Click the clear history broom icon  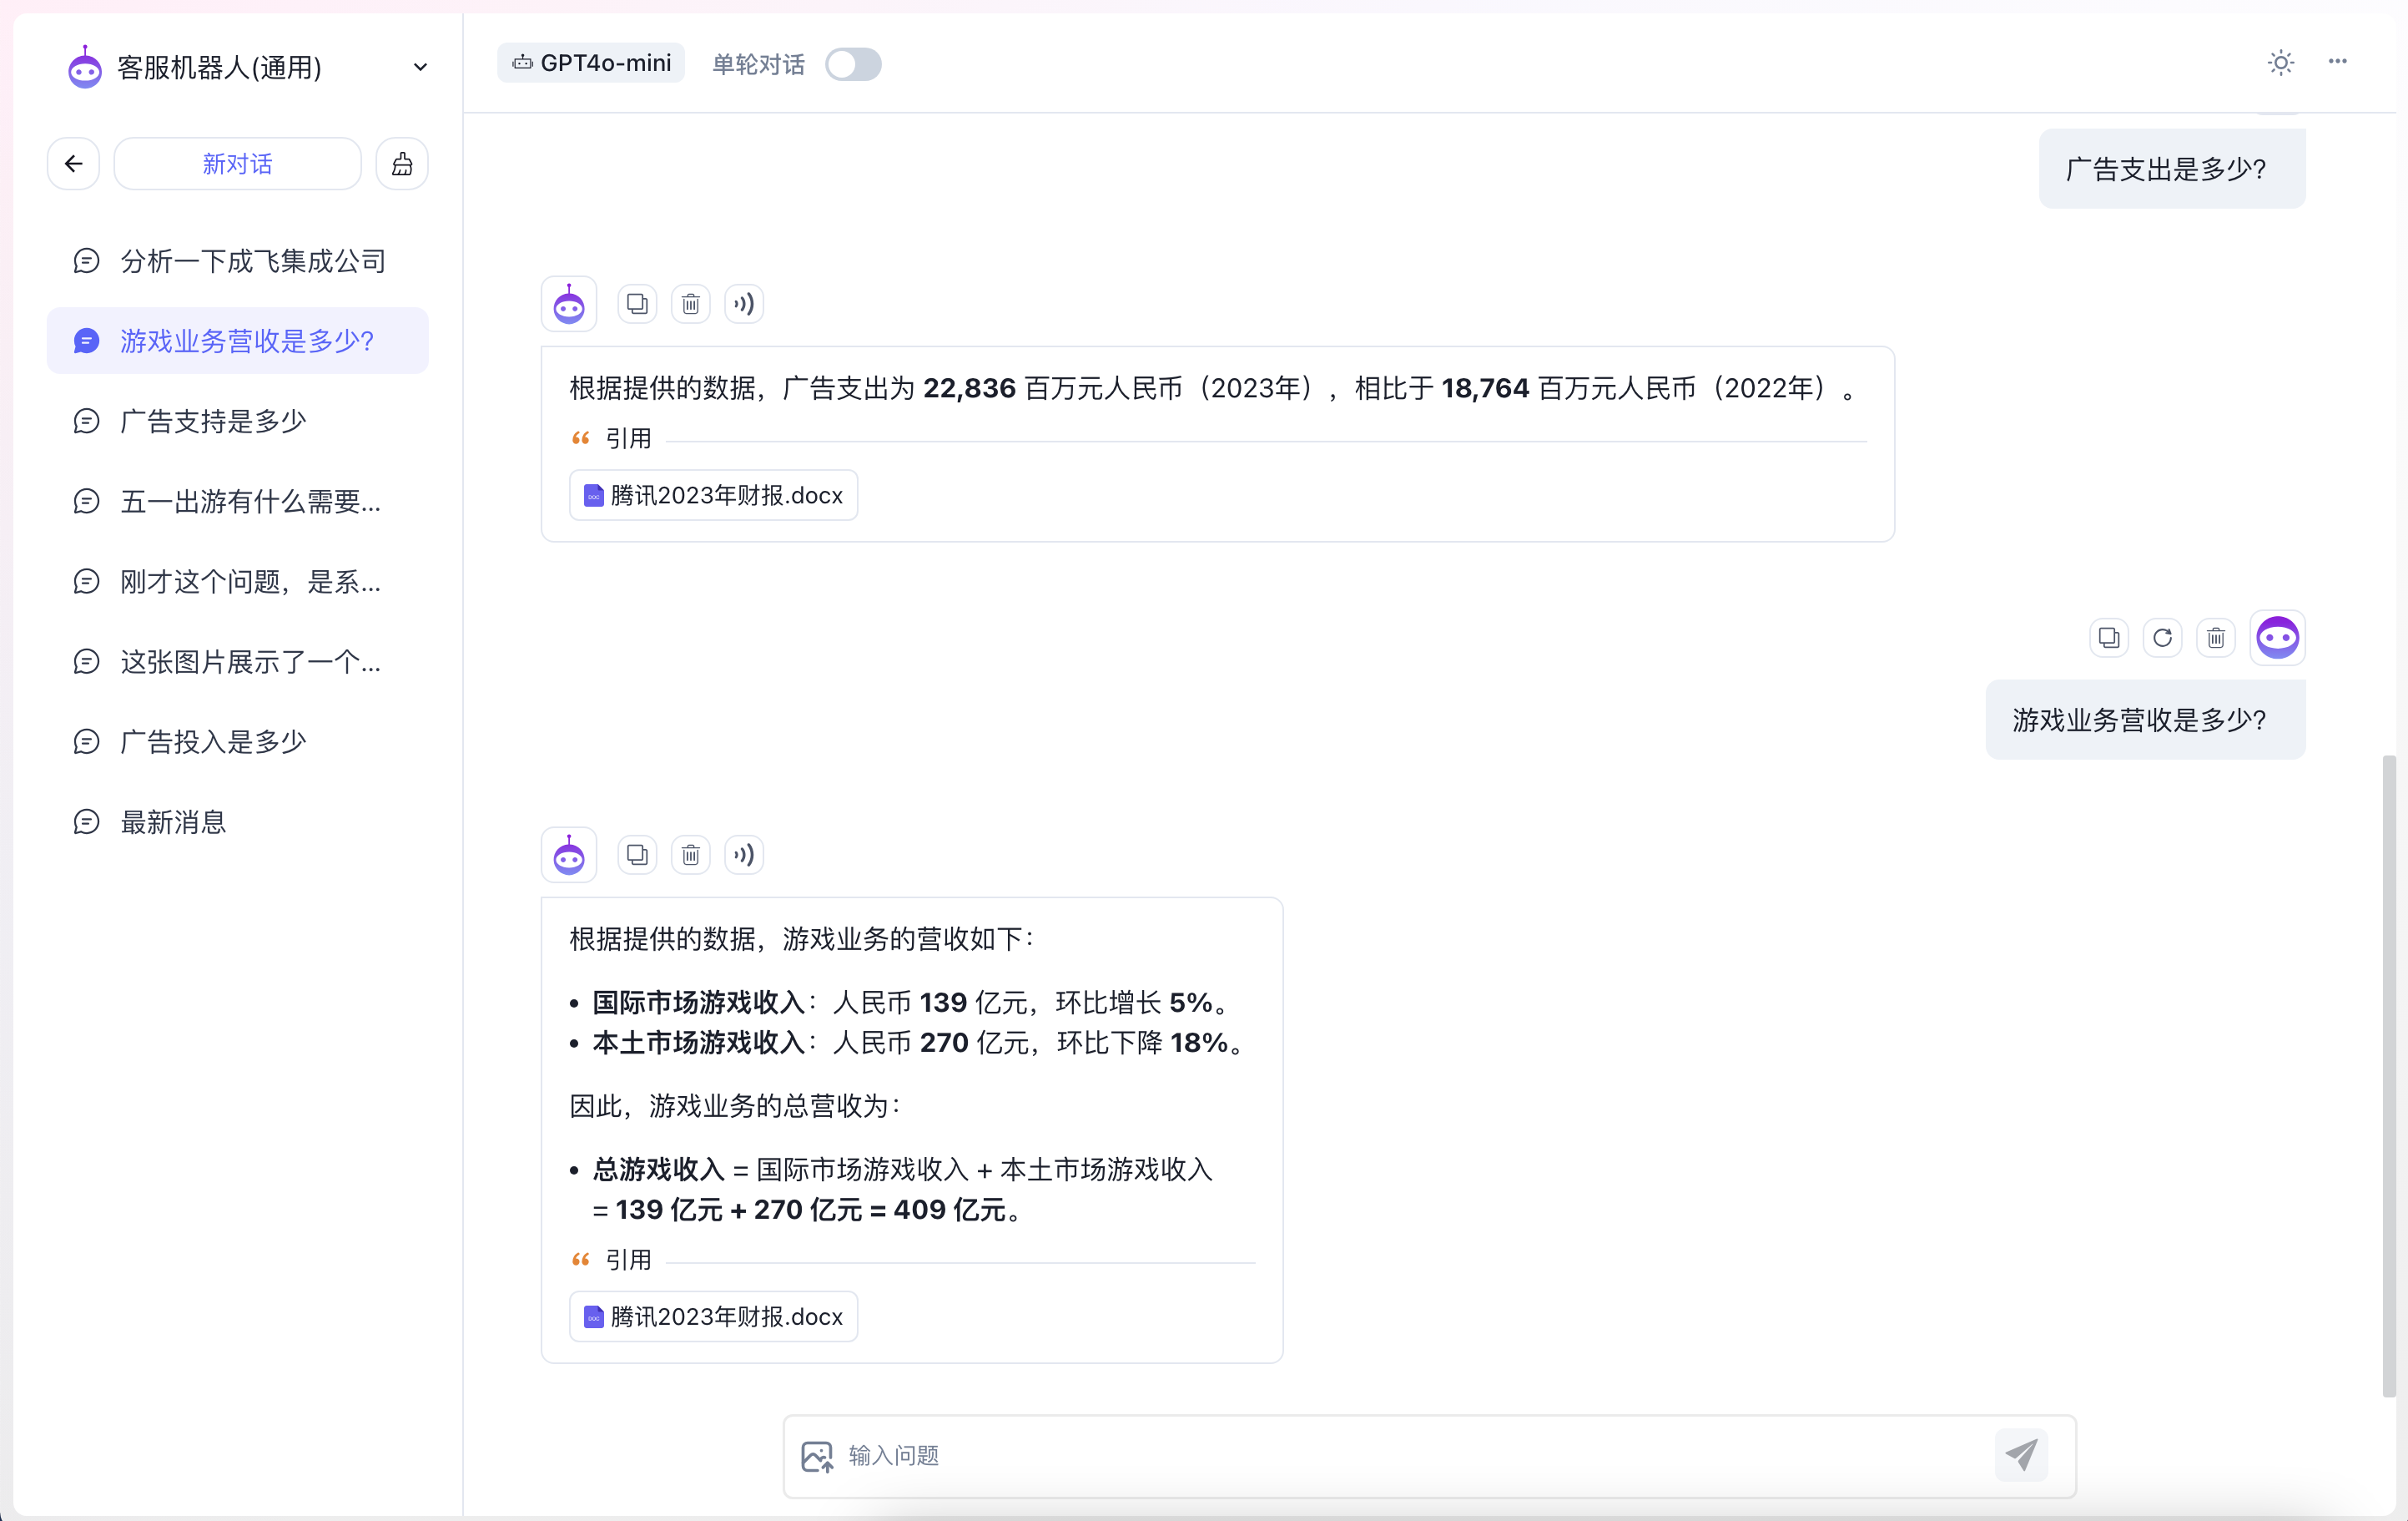point(402,164)
